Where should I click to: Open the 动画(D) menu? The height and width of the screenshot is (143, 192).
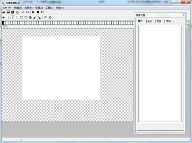pyautogui.click(x=28, y=8)
